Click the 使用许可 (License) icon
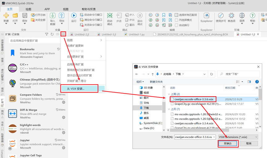The image size is (267, 158). click(x=221, y=15)
